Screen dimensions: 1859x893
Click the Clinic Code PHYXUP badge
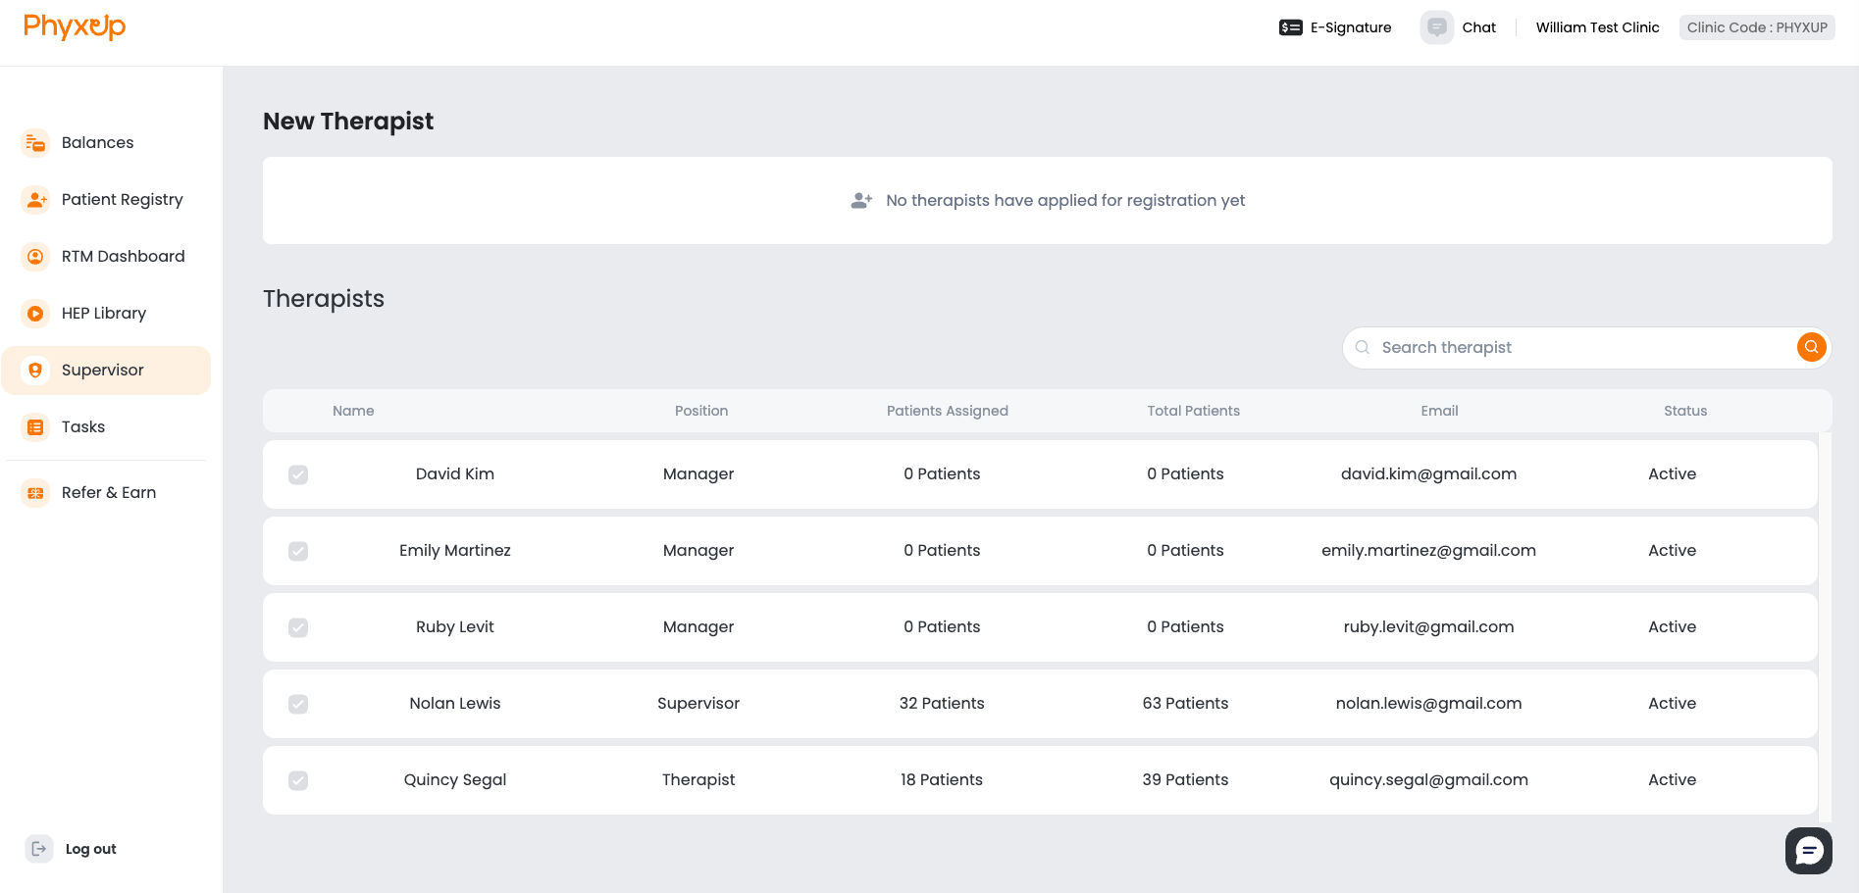pyautogui.click(x=1756, y=26)
